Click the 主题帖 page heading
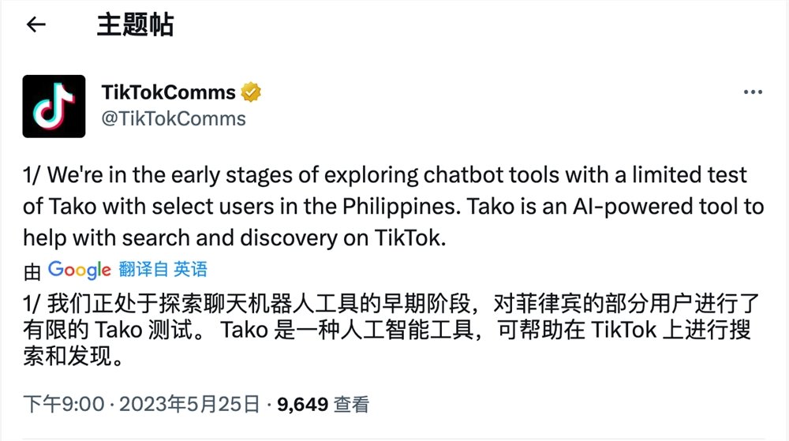 click(x=135, y=24)
